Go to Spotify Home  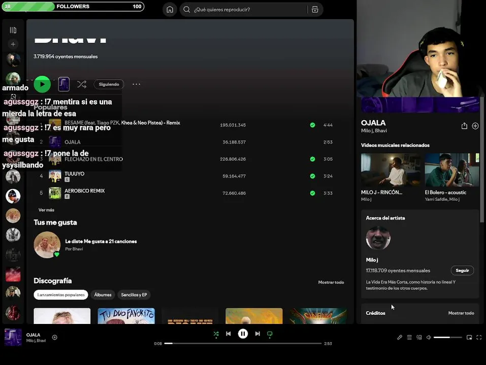pos(170,10)
